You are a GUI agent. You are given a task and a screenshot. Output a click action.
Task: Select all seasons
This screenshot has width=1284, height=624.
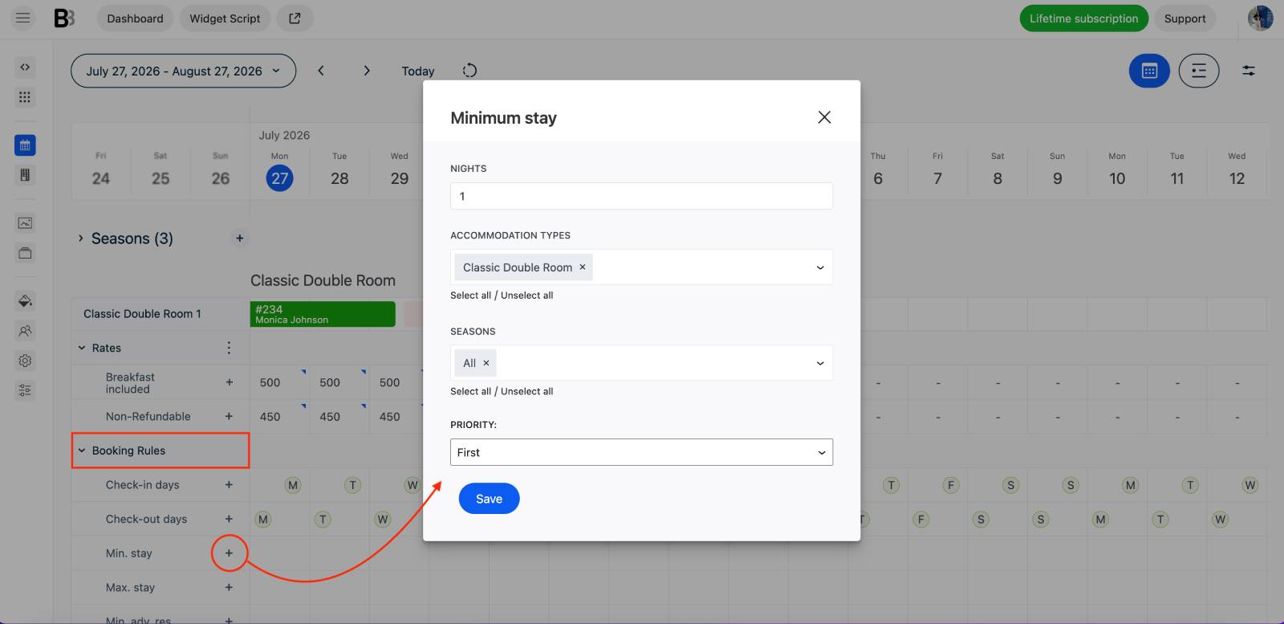[x=470, y=392]
